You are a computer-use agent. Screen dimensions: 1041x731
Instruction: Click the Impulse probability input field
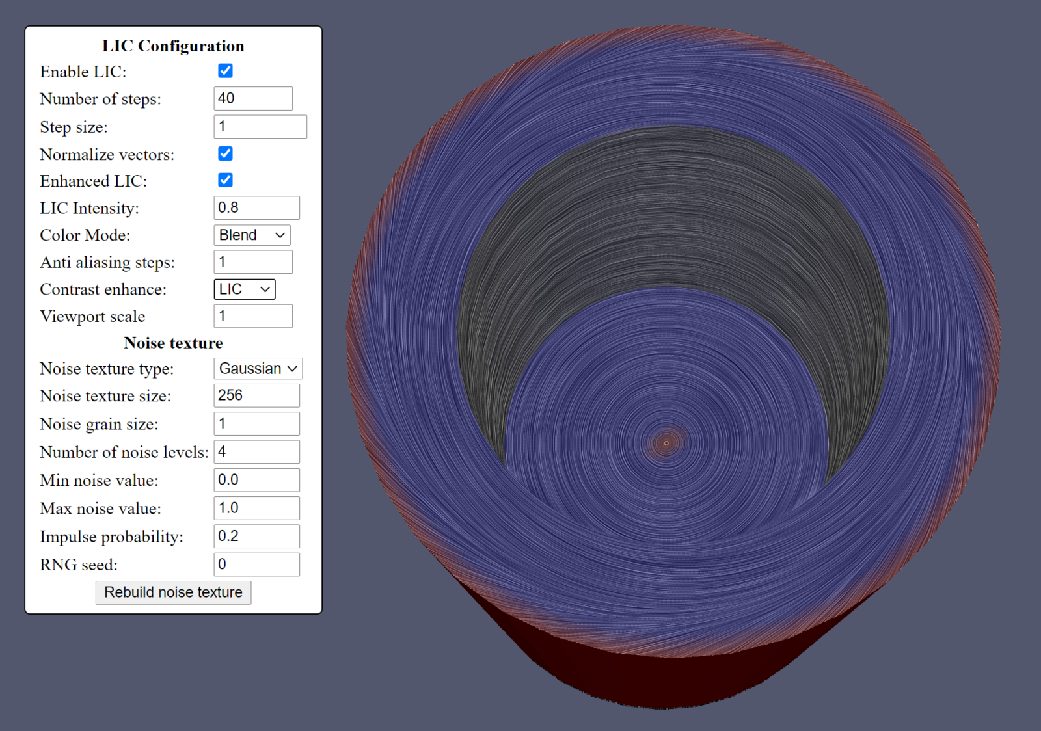click(257, 537)
